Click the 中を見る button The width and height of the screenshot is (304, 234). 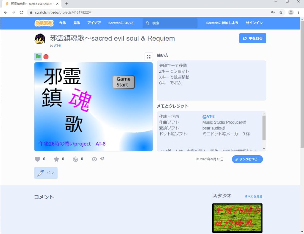[x=253, y=38]
